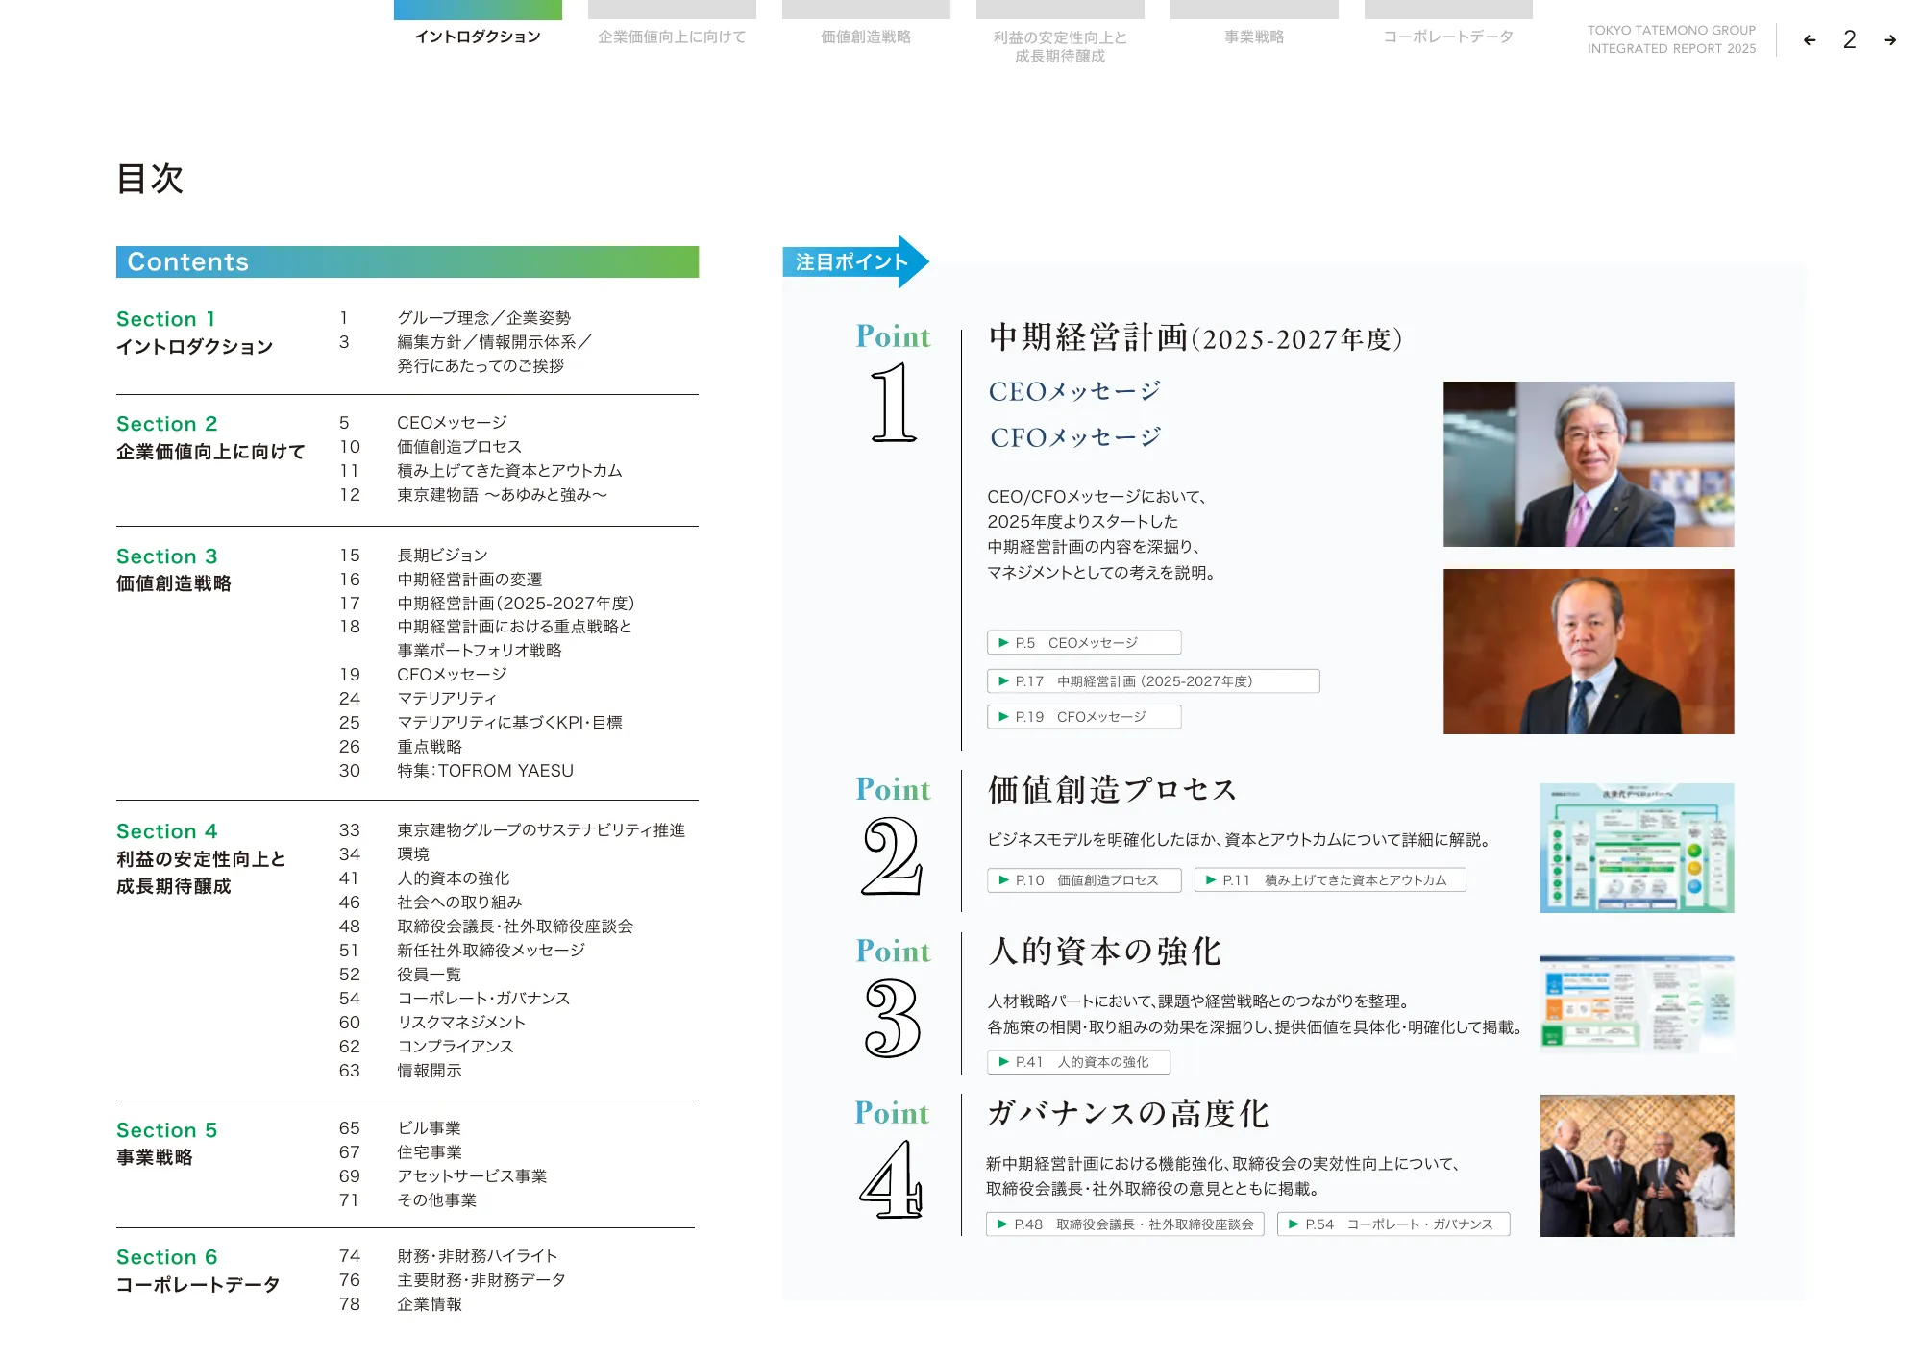
Task: Open P.48 取締役会議長・社外取締役座談会 button
Action: coord(1125,1224)
